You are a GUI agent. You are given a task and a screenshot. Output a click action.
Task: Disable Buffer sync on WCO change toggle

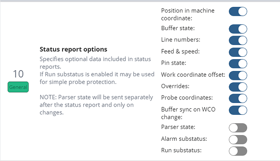point(238,110)
